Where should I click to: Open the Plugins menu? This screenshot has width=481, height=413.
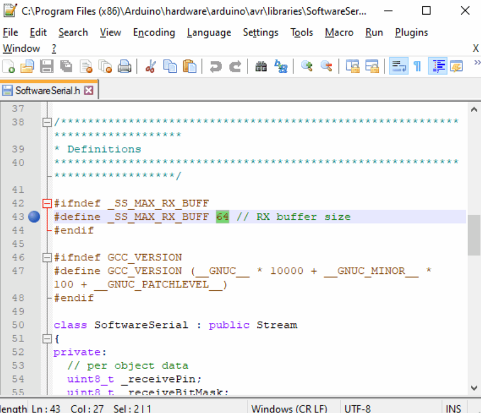pyautogui.click(x=411, y=33)
